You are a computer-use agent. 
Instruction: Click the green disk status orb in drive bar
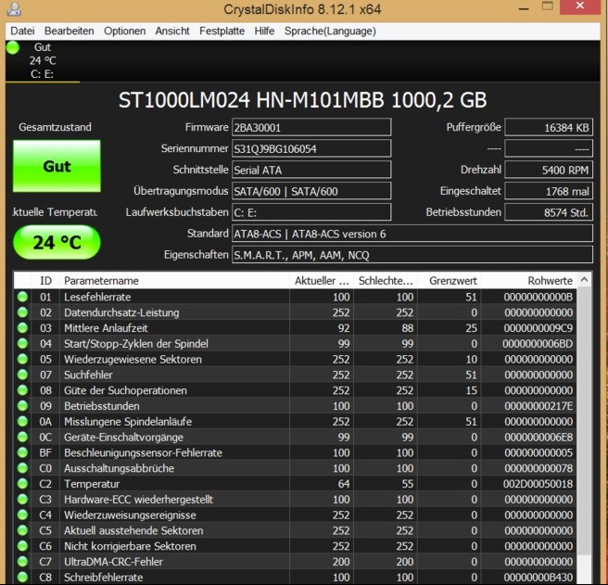pos(12,47)
